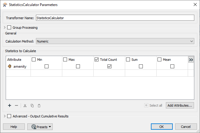Click the Add Attributes button
The width and height of the screenshot is (200, 133).
coord(180,105)
